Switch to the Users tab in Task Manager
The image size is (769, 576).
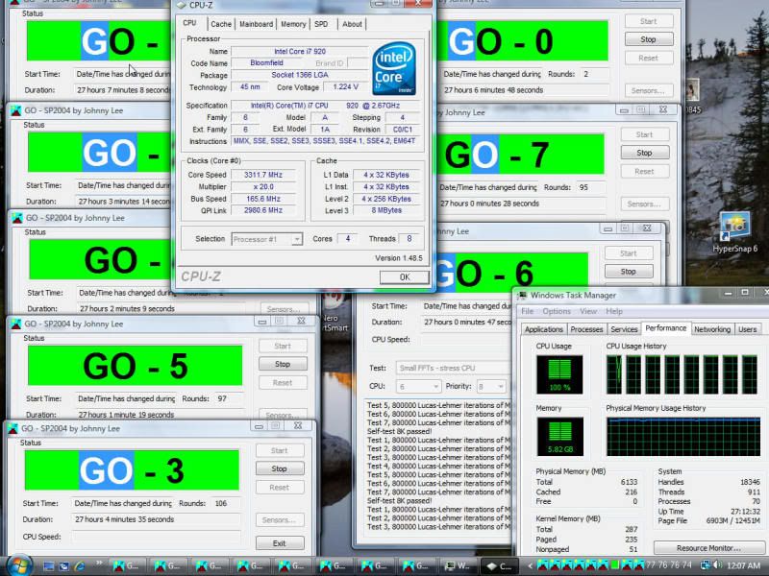748,329
